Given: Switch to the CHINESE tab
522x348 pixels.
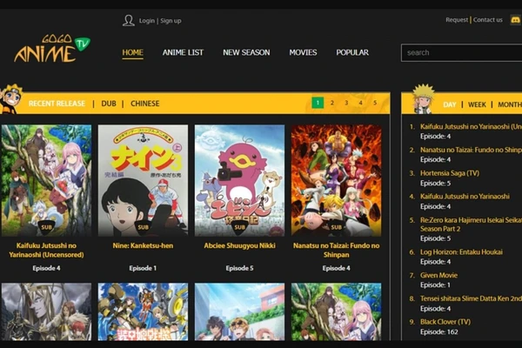Looking at the screenshot, I should [x=144, y=104].
